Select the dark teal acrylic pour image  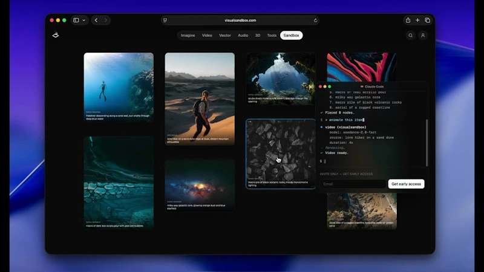pyautogui.click(x=119, y=183)
